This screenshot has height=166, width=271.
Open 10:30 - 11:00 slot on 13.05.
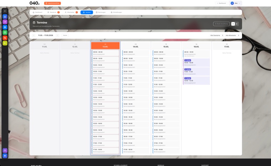[105, 72]
